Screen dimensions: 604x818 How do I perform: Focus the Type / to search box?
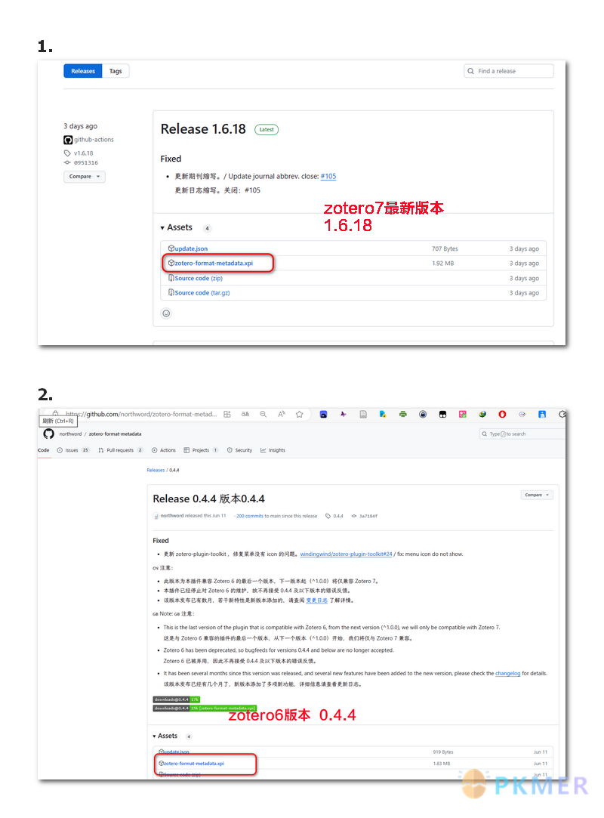pyautogui.click(x=522, y=434)
